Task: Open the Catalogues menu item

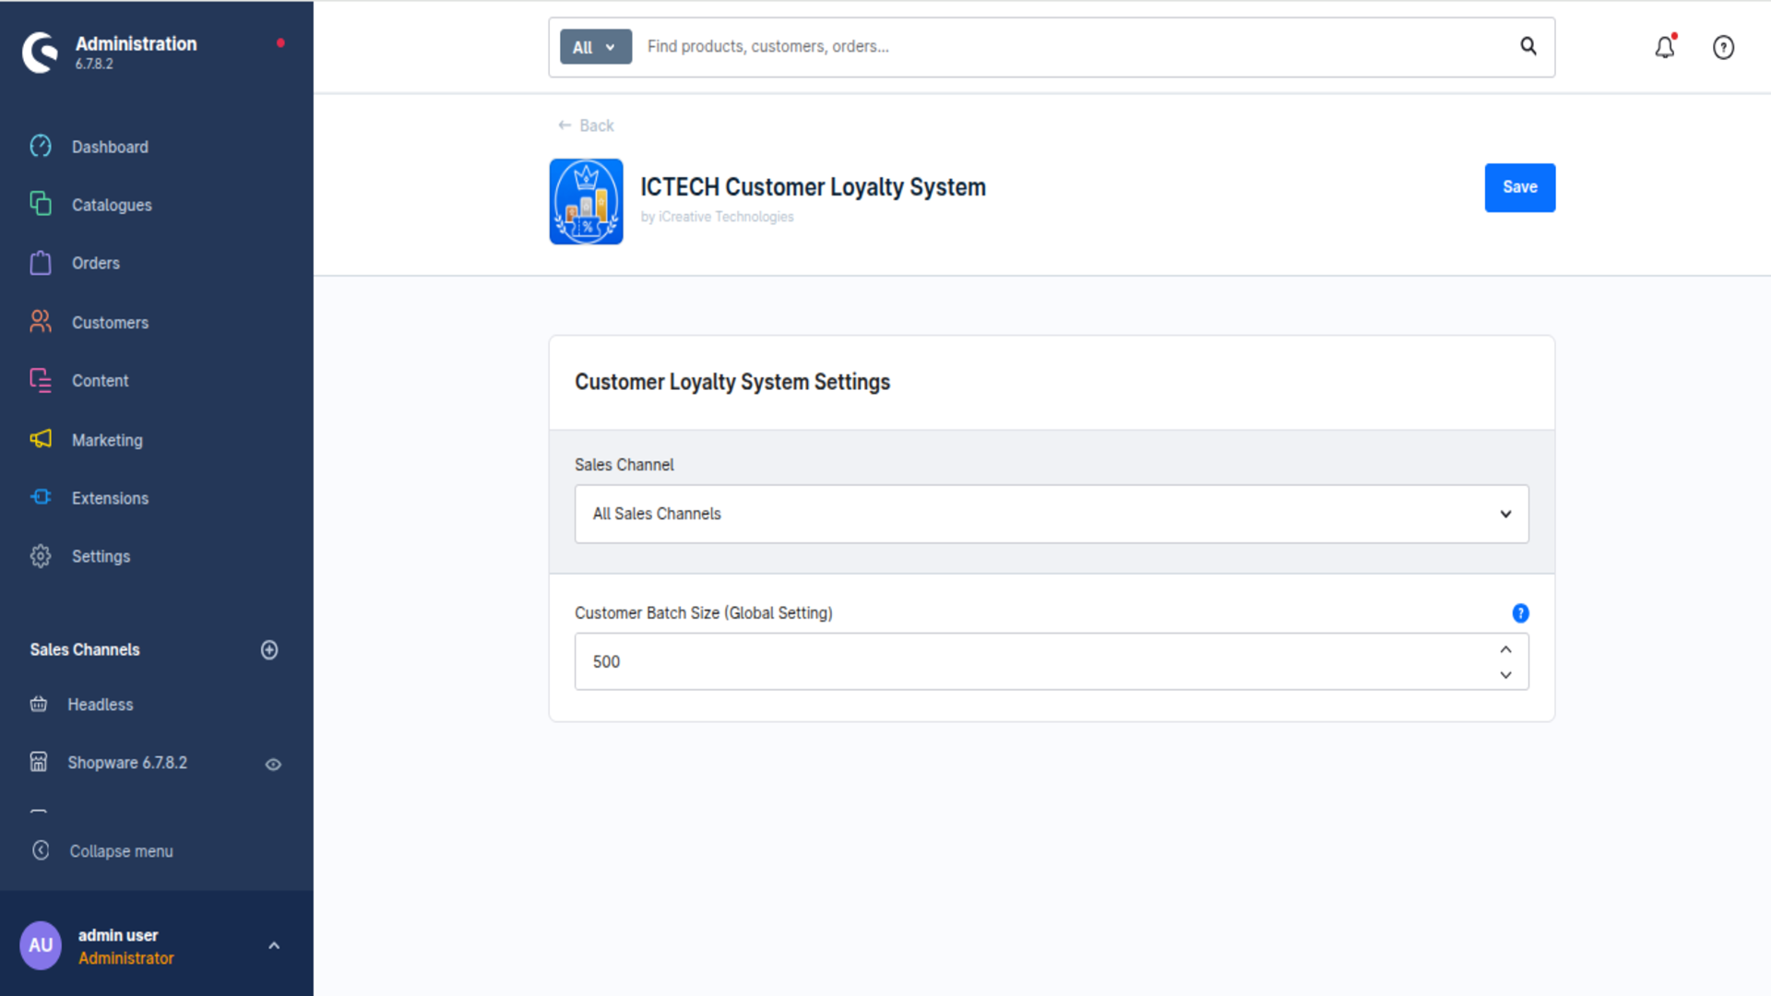Action: [x=112, y=205]
